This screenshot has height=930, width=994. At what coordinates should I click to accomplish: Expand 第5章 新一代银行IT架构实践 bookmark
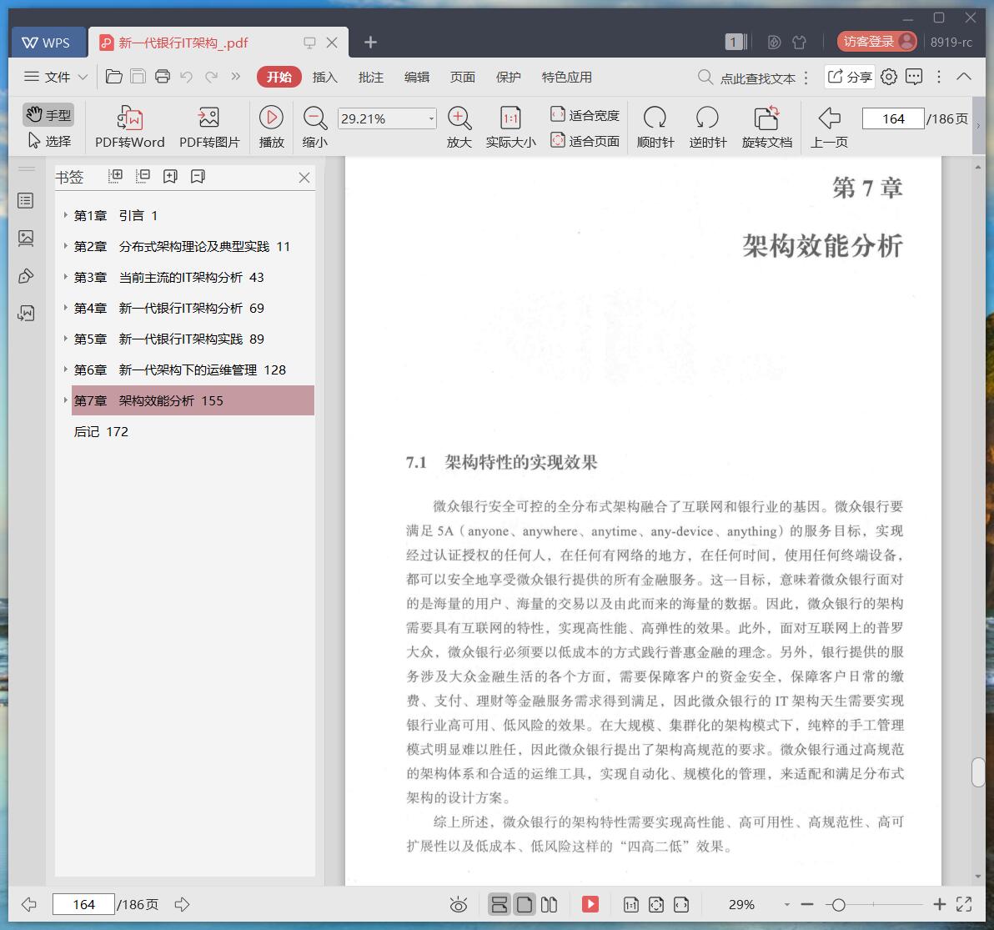click(x=65, y=339)
